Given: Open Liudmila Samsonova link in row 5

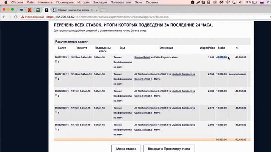Looking at the screenshot, I should pos(183,125).
